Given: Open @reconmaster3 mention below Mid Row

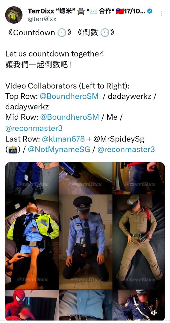Looking at the screenshot, I should pyautogui.click(x=34, y=128).
